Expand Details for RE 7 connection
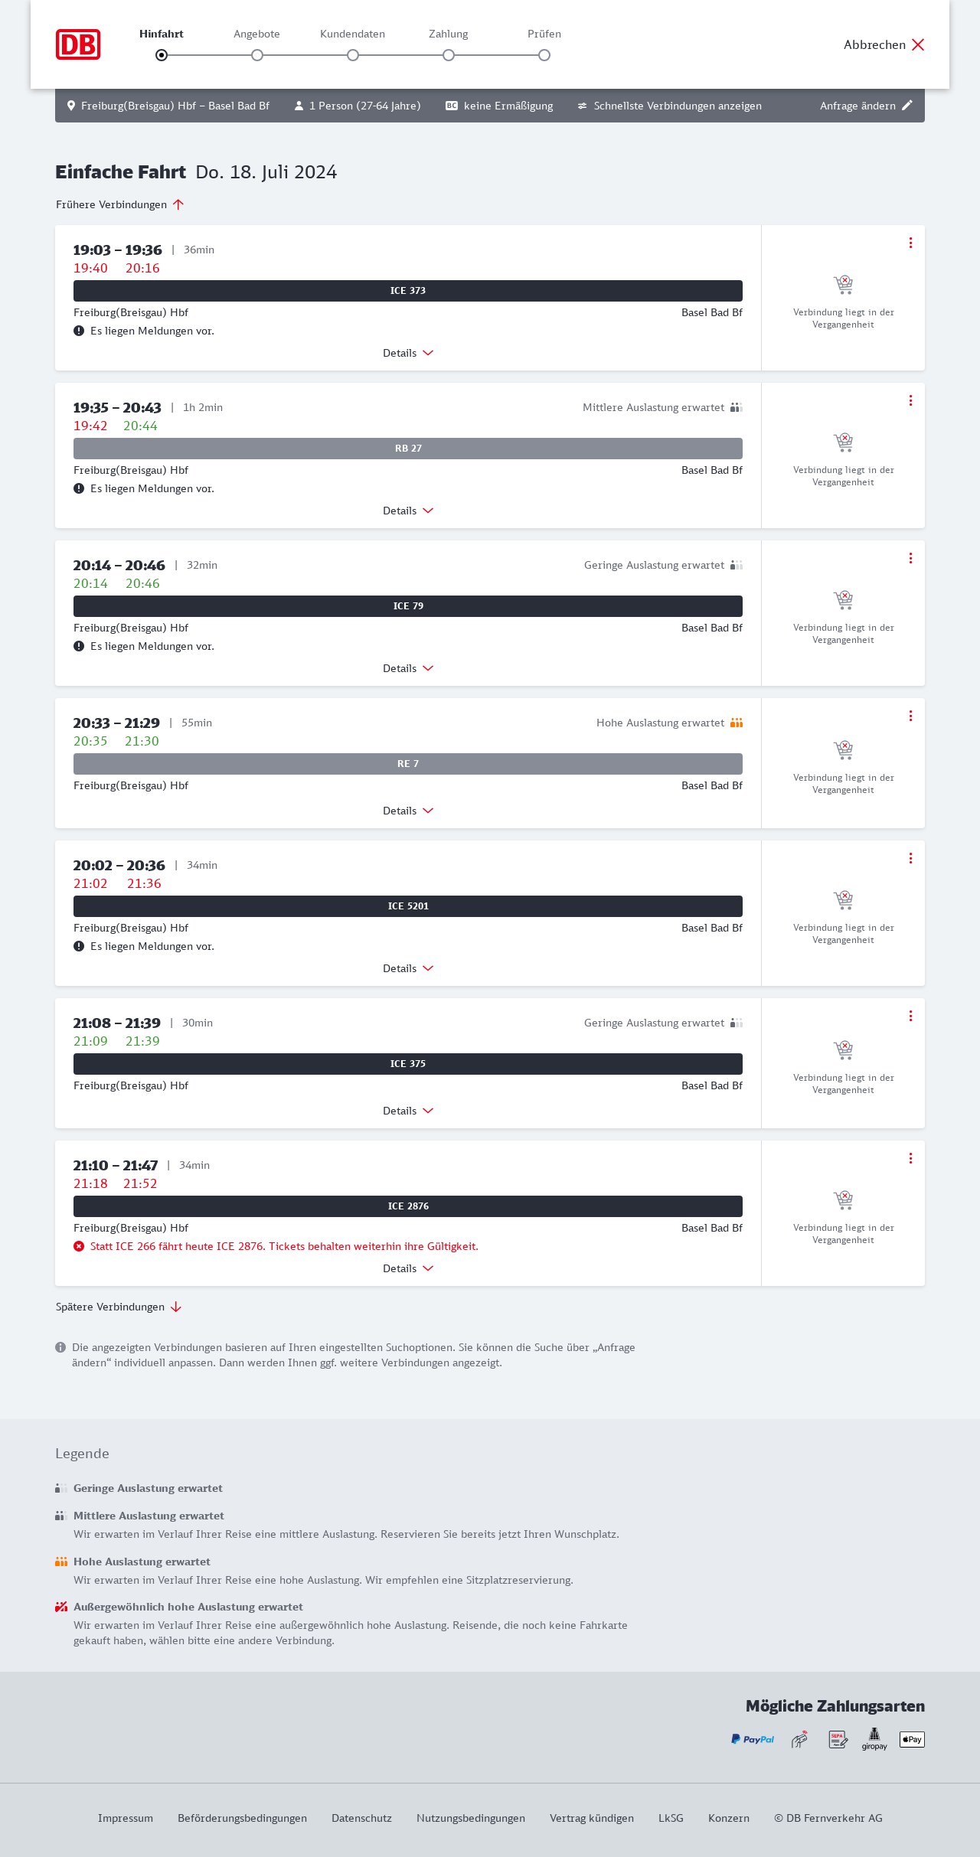Screen dimensions: 980x1857 pyautogui.click(x=408, y=811)
